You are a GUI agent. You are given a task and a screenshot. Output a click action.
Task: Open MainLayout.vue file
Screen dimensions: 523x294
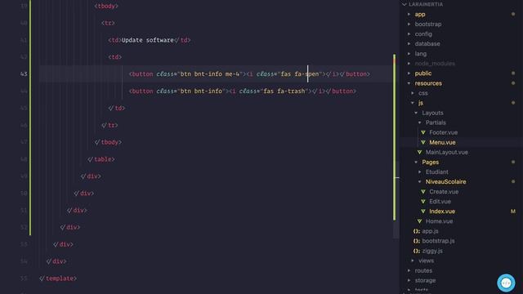447,152
